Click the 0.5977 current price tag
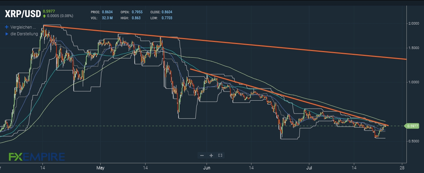Viewport: 424px width, 173px height. 412,126
